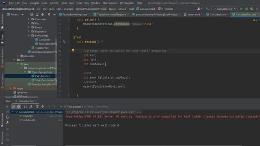Open the DB Navigator menu

point(127,3)
